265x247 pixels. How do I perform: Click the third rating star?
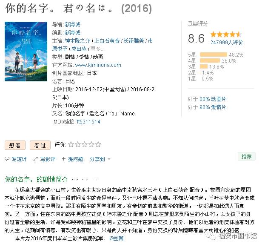pyautogui.click(x=85, y=144)
